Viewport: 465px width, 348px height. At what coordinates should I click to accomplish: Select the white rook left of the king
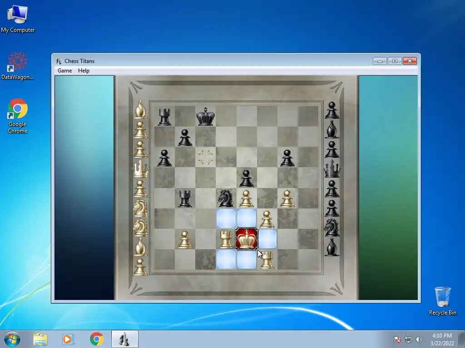point(226,239)
